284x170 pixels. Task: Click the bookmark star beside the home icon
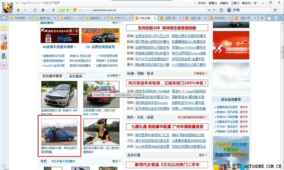tap(53, 10)
